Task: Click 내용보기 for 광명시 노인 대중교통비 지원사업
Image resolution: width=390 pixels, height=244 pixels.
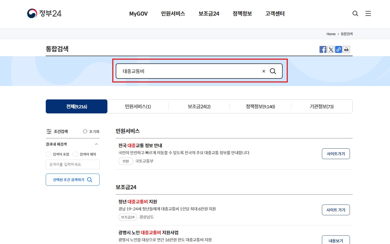Action: pos(336,240)
